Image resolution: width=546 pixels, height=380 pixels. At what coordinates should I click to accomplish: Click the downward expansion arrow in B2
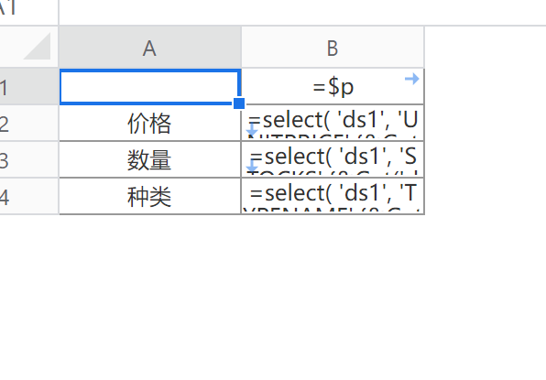(252, 131)
